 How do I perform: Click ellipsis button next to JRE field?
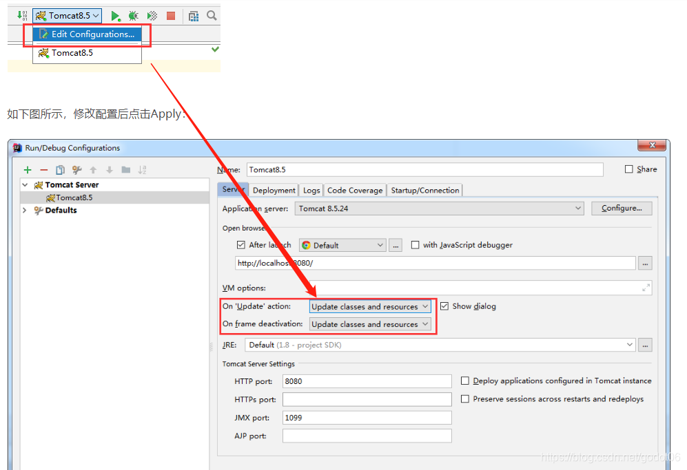click(x=645, y=345)
